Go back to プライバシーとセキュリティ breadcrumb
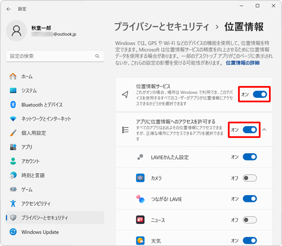 click(x=161, y=27)
